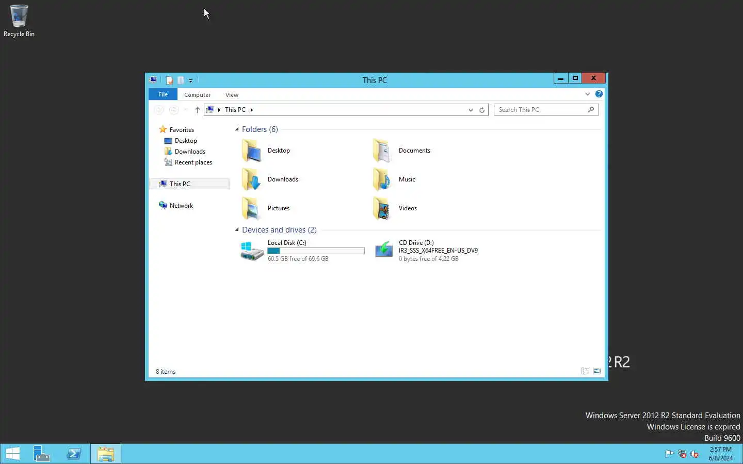Click 0 bytes free of 4.22 GB text
Screen dimensions: 743x464
point(428,259)
